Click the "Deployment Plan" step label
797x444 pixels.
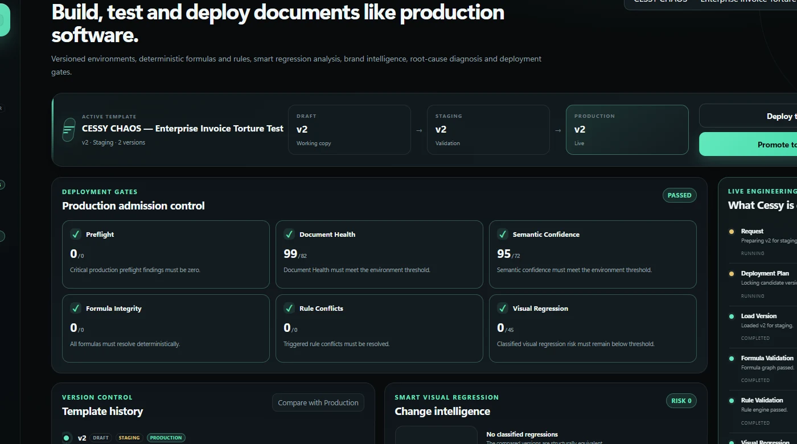(x=765, y=273)
